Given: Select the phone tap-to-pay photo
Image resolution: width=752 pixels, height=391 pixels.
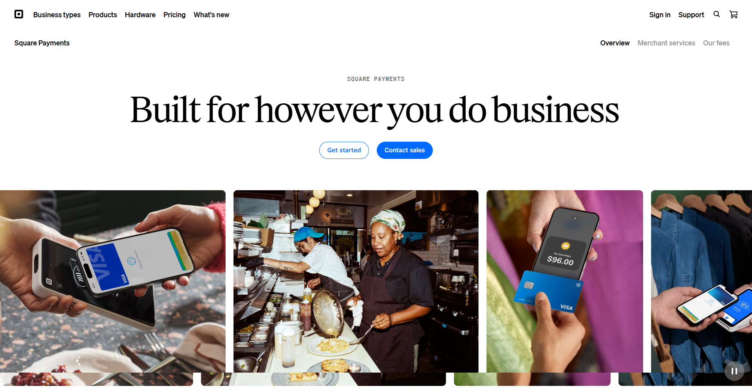Looking at the screenshot, I should (113, 281).
